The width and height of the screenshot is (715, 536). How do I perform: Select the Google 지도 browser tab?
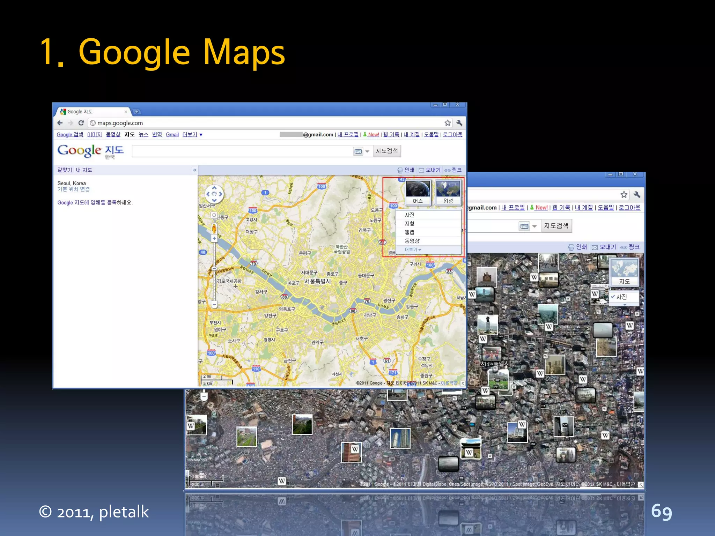pos(93,112)
